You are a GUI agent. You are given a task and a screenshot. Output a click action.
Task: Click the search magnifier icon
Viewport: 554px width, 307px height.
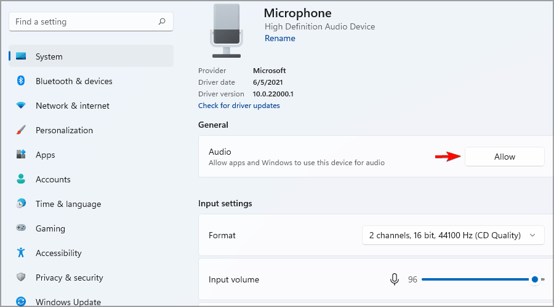coord(162,21)
